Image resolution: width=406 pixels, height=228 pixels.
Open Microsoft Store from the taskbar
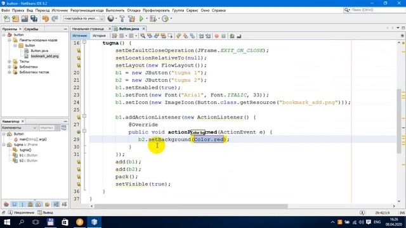(65, 222)
